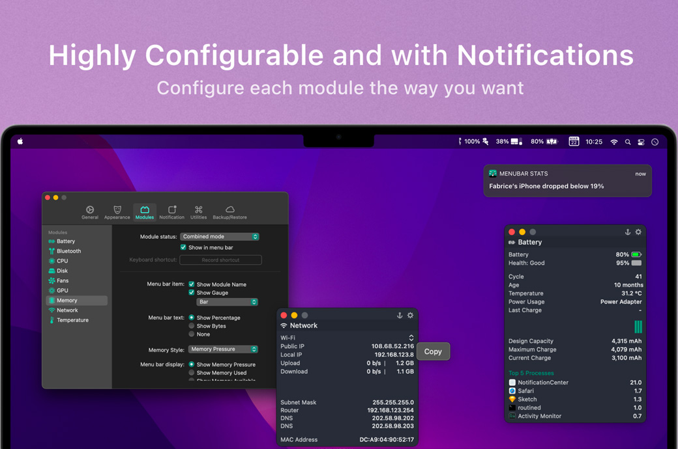Open the Menubar Stats notification banner
678x449 pixels.
[x=567, y=180]
